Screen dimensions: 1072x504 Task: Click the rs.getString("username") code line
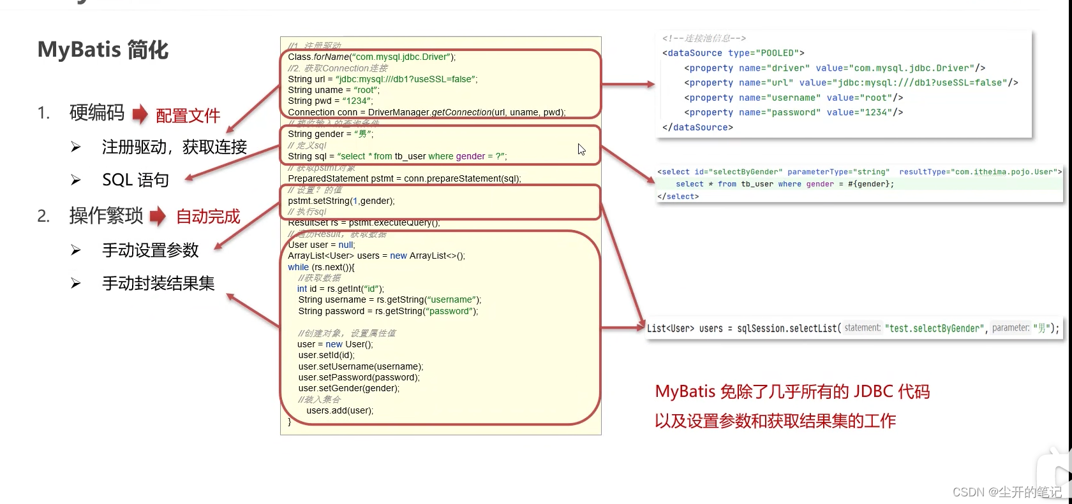[x=390, y=299]
